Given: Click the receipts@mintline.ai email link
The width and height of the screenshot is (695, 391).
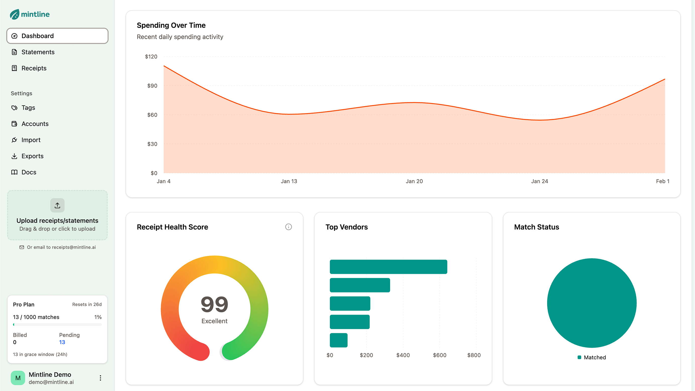Looking at the screenshot, I should pyautogui.click(x=73, y=247).
